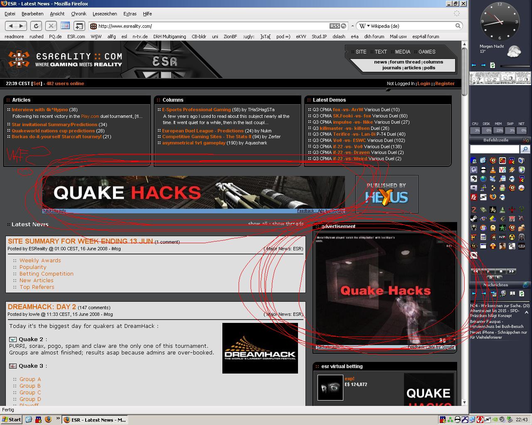Viewport: 532px width, 425px height.
Task: Open the DREAMHACK: DAY 2 news headline
Action: click(42, 307)
